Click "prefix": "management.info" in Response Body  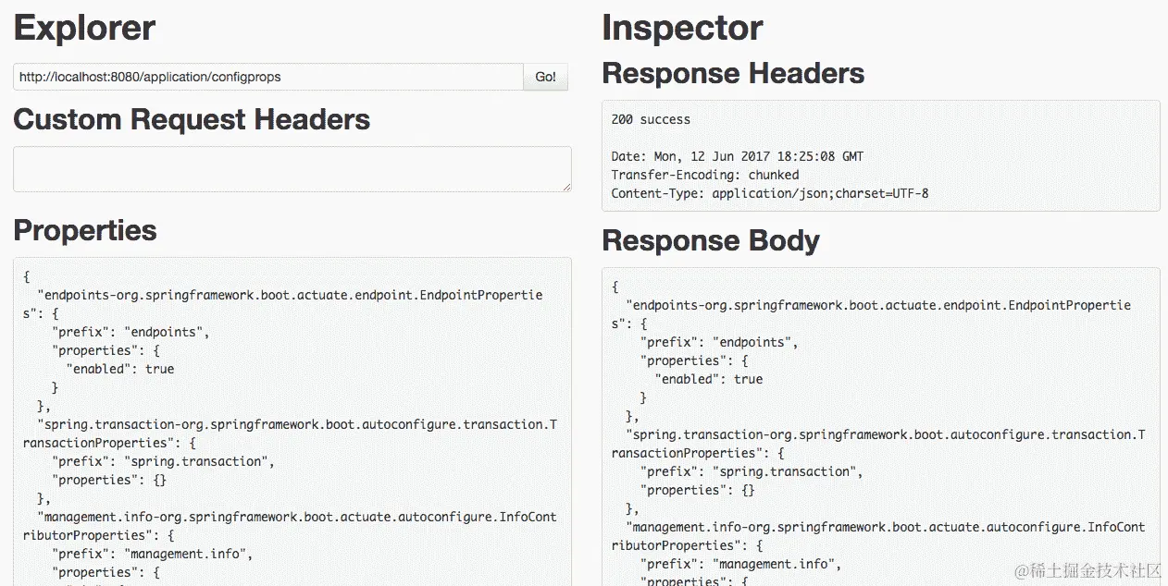coord(740,564)
